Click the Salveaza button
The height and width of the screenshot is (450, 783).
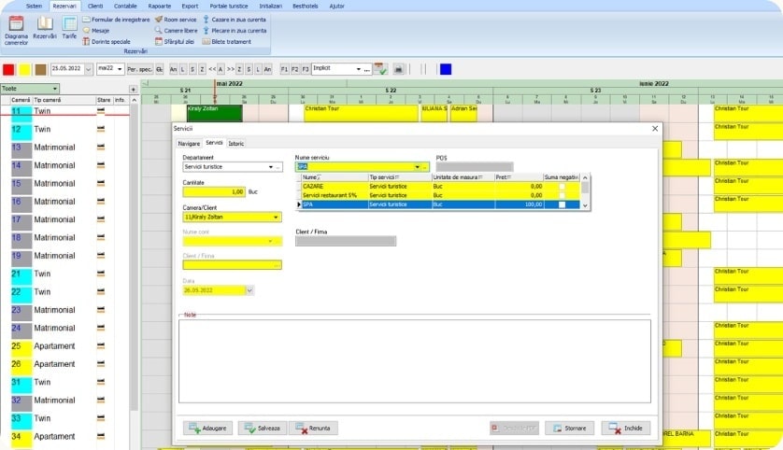(263, 428)
